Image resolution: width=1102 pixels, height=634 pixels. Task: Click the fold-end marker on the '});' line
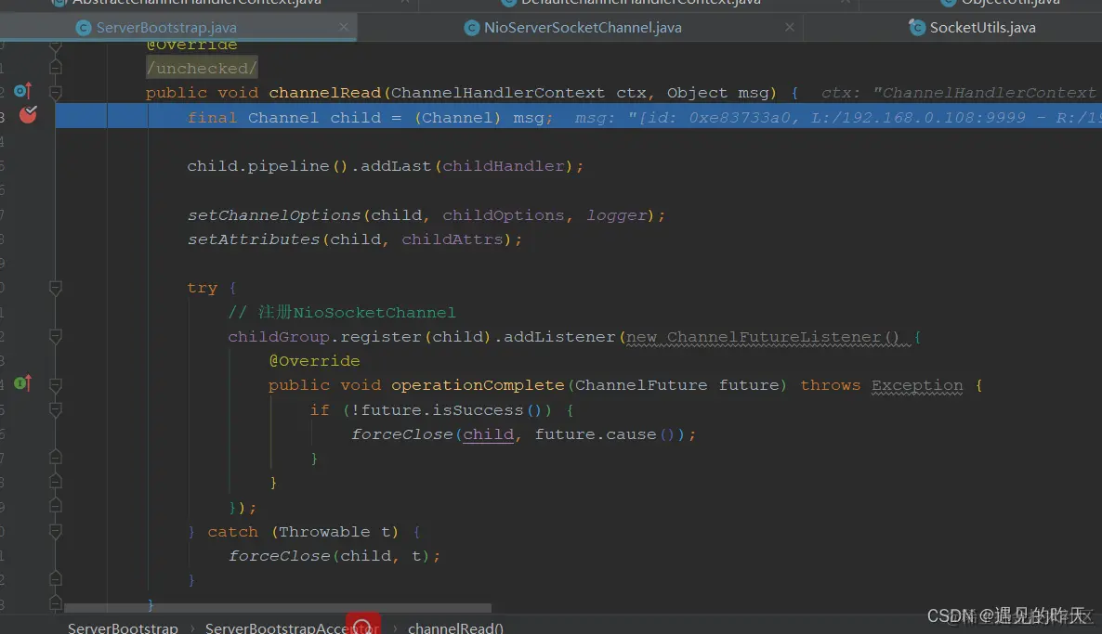[56, 506]
